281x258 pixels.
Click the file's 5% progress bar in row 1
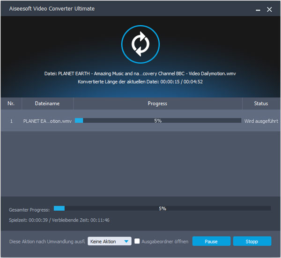click(158, 121)
